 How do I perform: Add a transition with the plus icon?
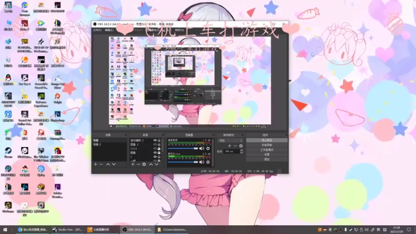(x=229, y=146)
